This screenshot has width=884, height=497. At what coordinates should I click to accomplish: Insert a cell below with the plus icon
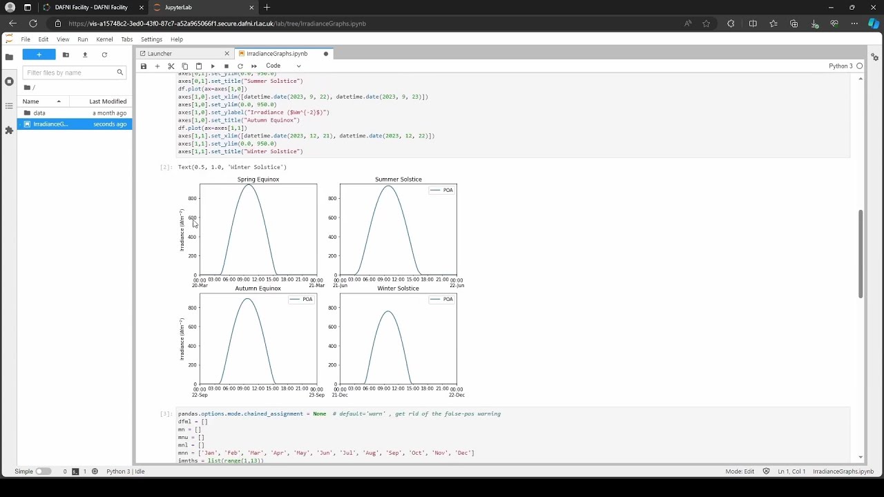157,66
